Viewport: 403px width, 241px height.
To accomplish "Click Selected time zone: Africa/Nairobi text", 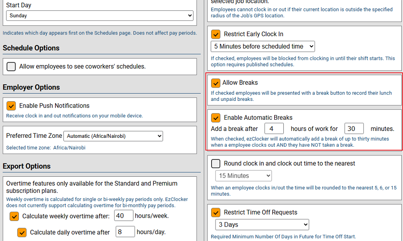I will coord(46,148).
